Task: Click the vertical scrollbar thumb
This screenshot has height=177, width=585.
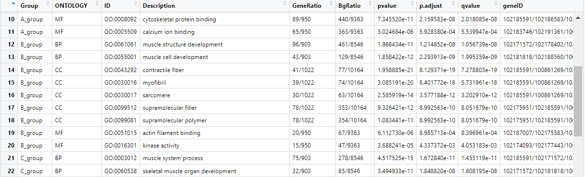Action: point(578,102)
